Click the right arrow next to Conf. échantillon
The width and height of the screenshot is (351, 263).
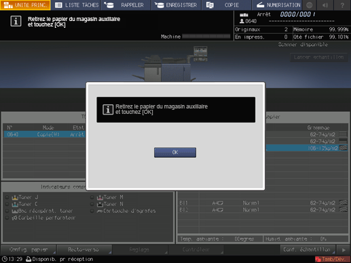tap(344, 250)
